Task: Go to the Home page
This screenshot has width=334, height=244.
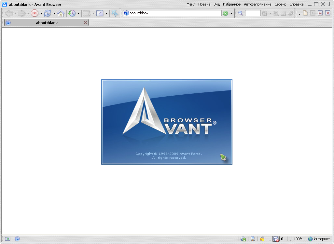Action: (x=61, y=13)
